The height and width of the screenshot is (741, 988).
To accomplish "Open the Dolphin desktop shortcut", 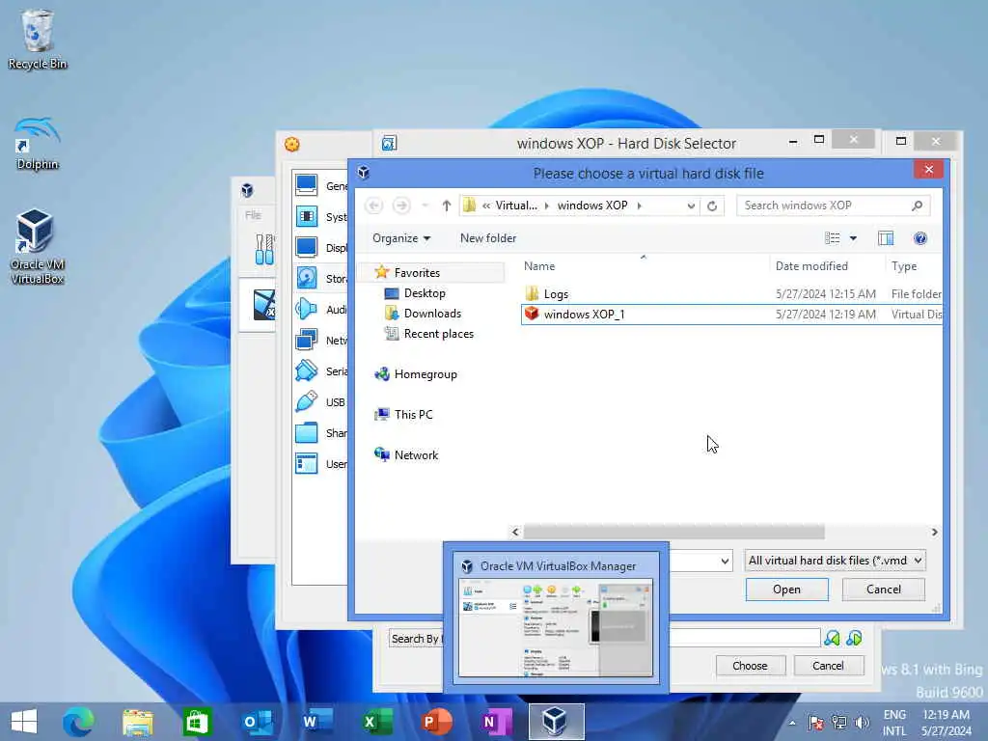I will (x=37, y=144).
